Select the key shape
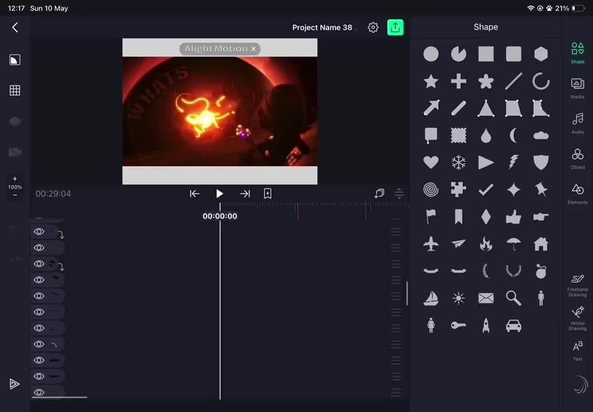Image resolution: width=593 pixels, height=412 pixels. click(x=458, y=325)
